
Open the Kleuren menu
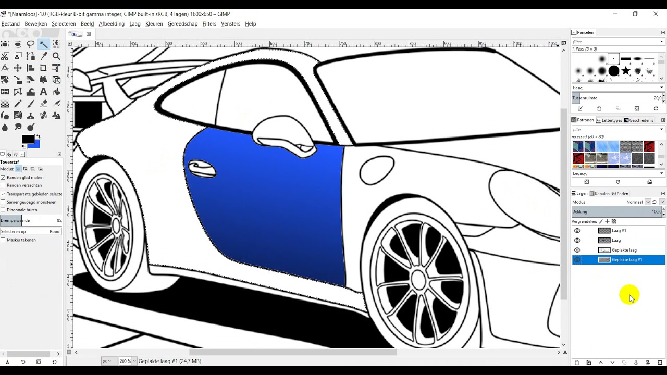(154, 23)
